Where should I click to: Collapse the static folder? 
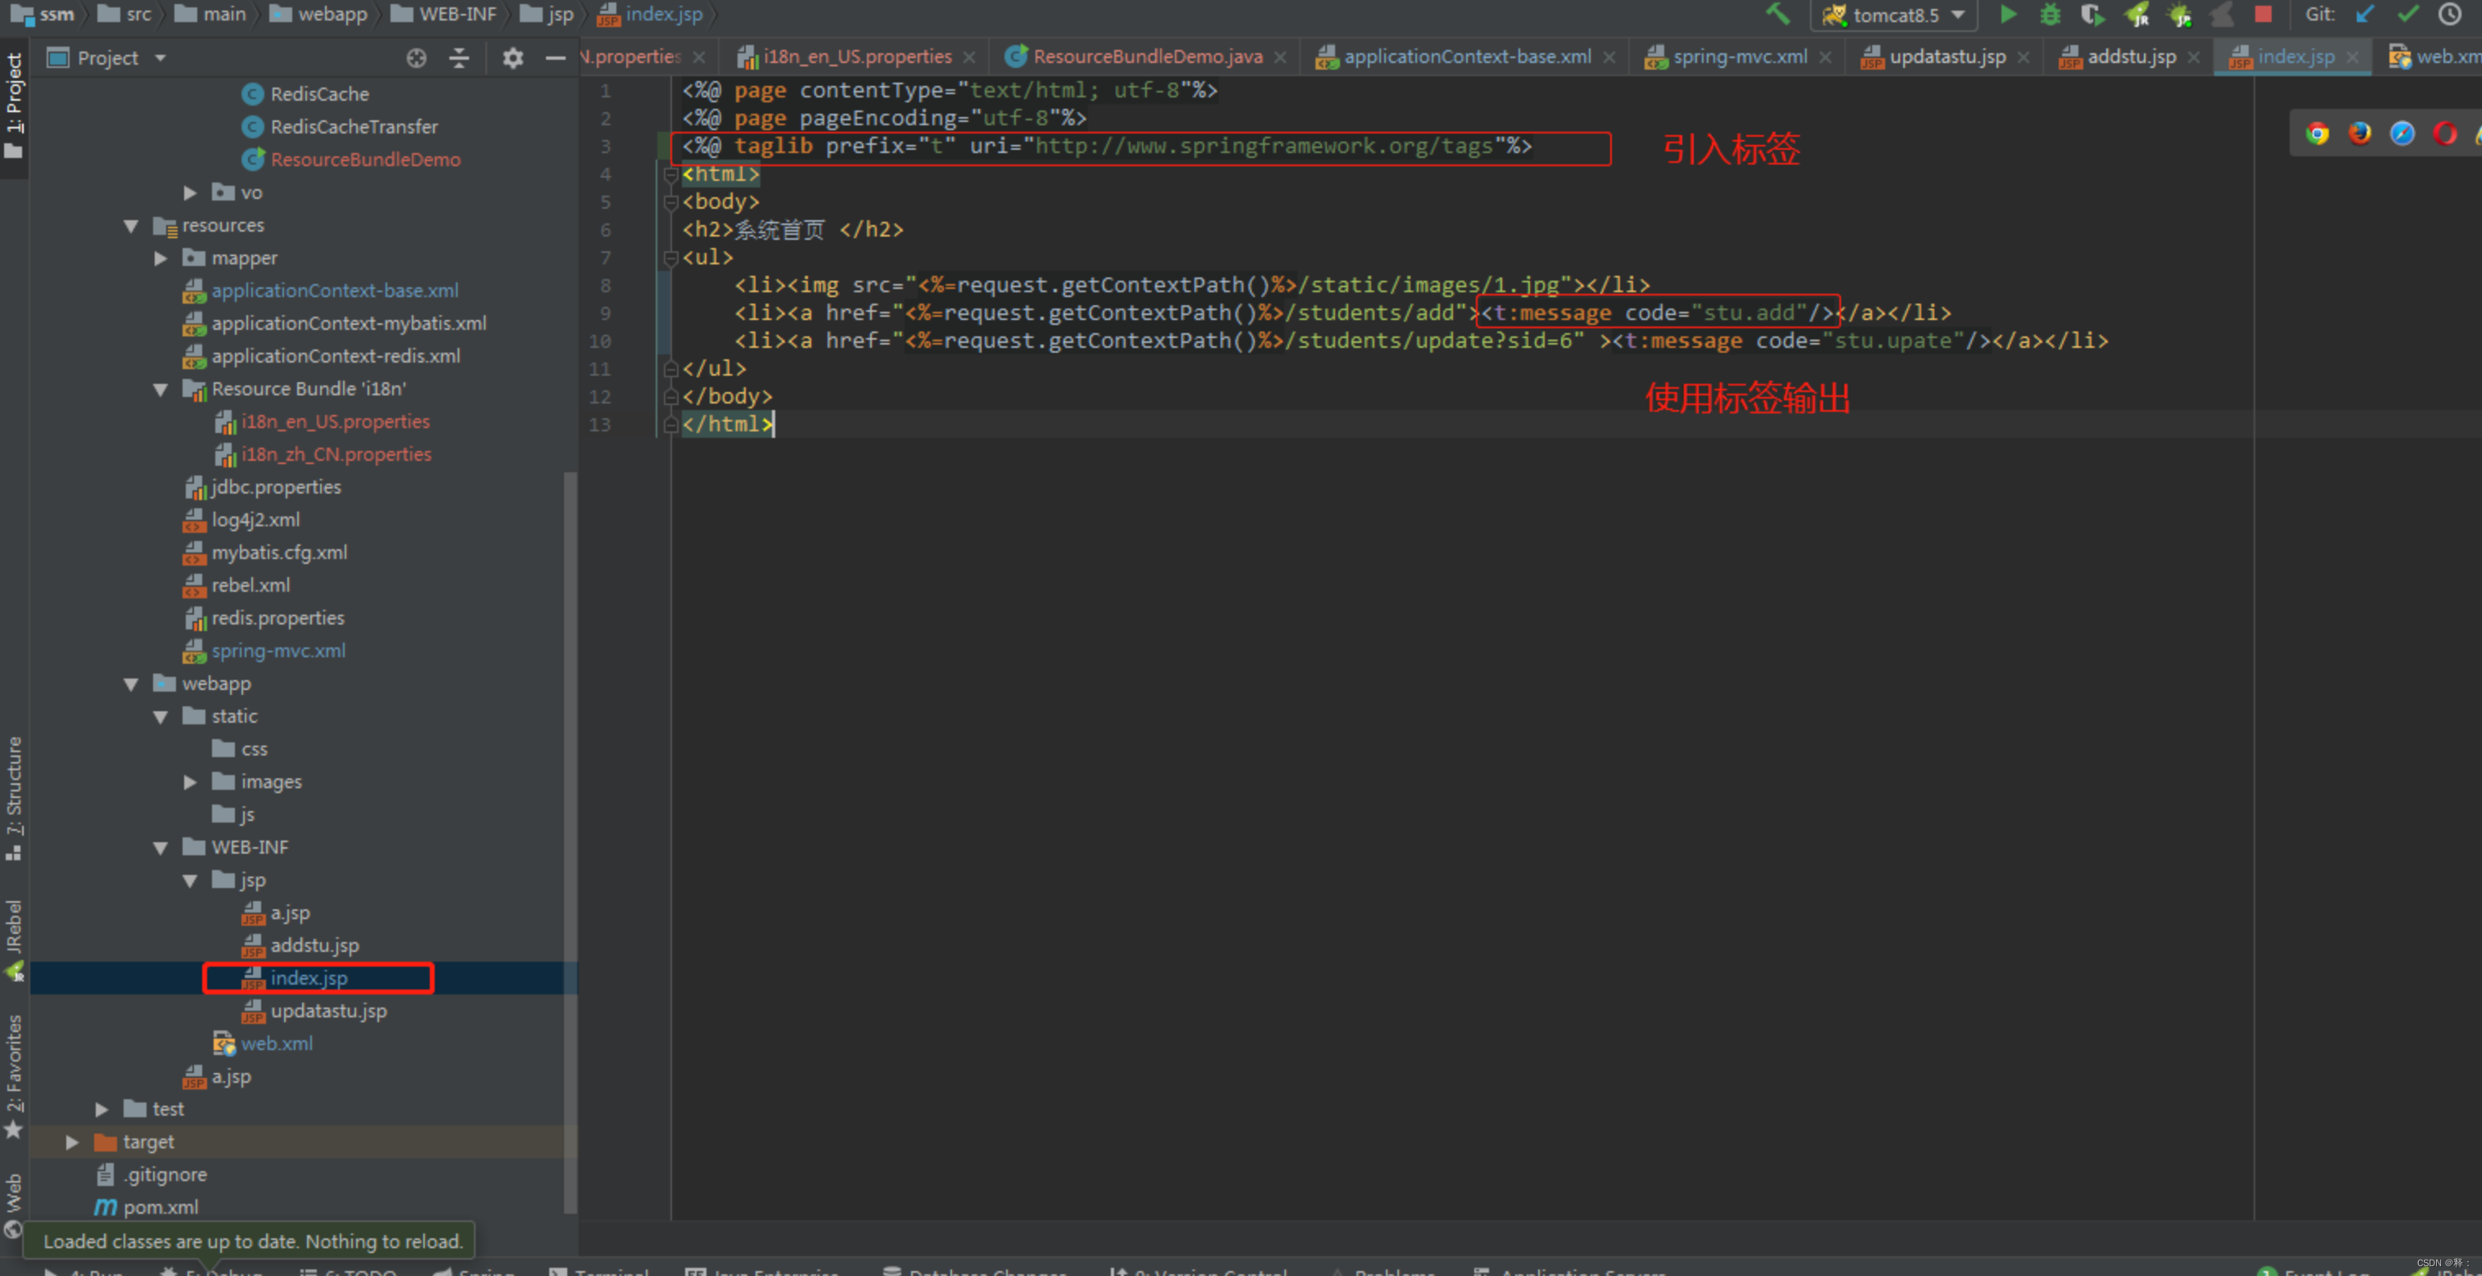pos(160,716)
